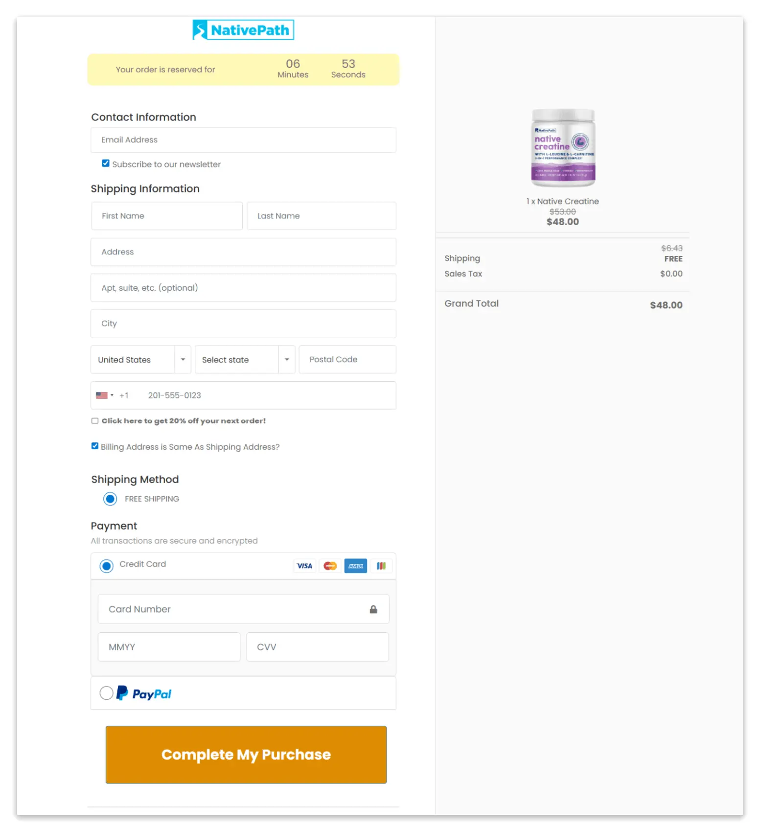Screen dimensions: 760x832
Task: Focus the MMYY expiry field
Action: 169,647
